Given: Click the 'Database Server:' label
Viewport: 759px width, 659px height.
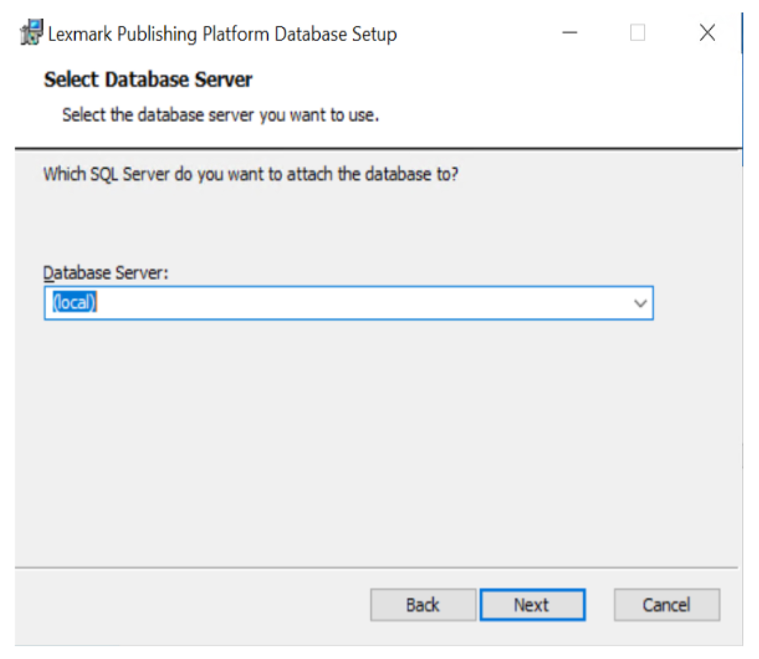Looking at the screenshot, I should tap(105, 273).
